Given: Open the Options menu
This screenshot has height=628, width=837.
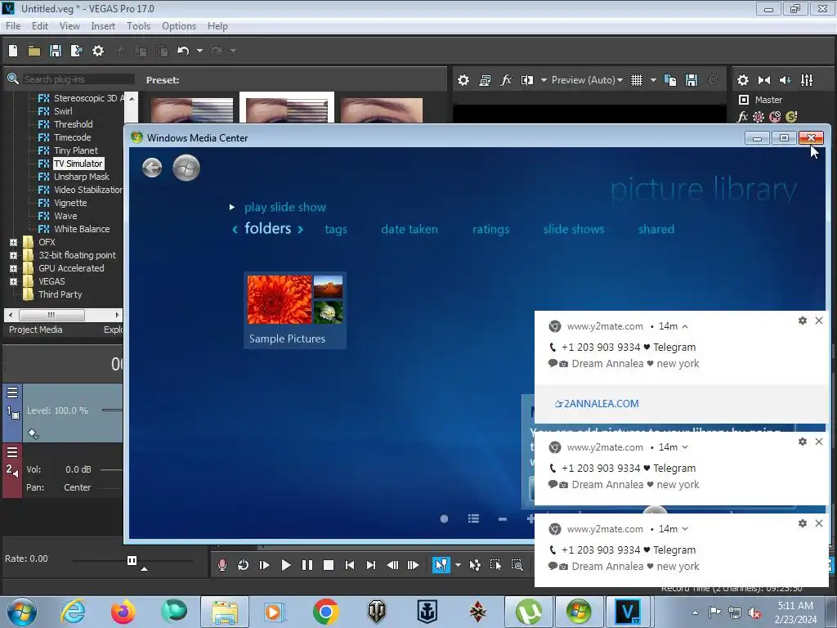Looking at the screenshot, I should pyautogui.click(x=179, y=25).
